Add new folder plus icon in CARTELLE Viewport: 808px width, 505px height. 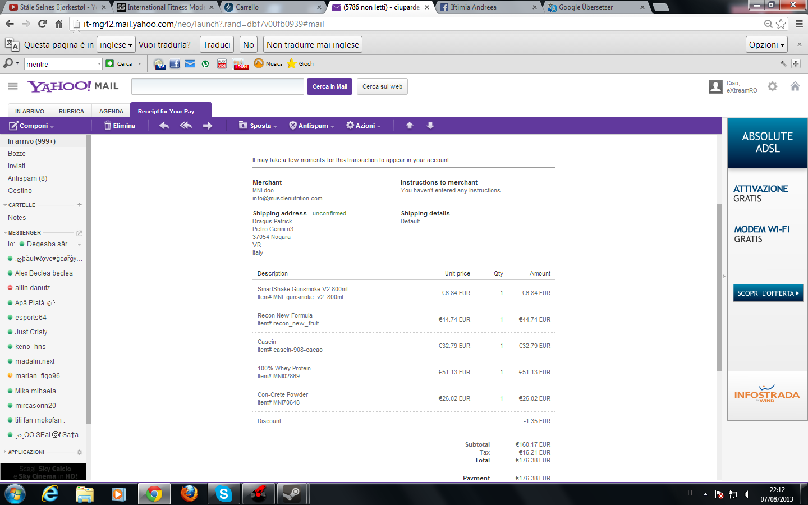[80, 205]
